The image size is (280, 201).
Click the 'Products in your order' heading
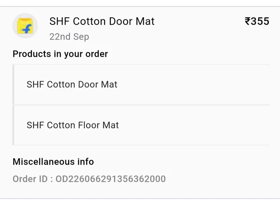tap(60, 54)
